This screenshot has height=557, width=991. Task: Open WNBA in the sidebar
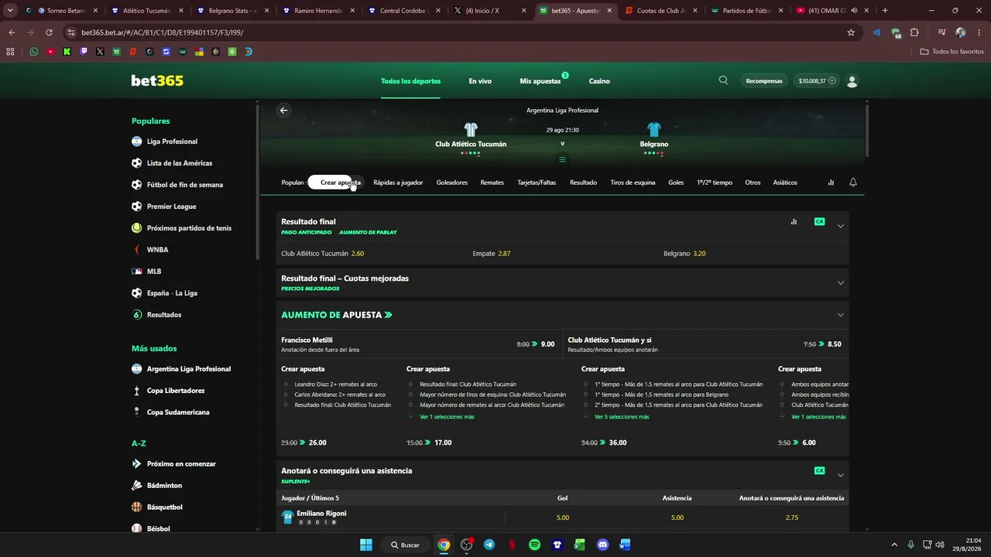(157, 250)
